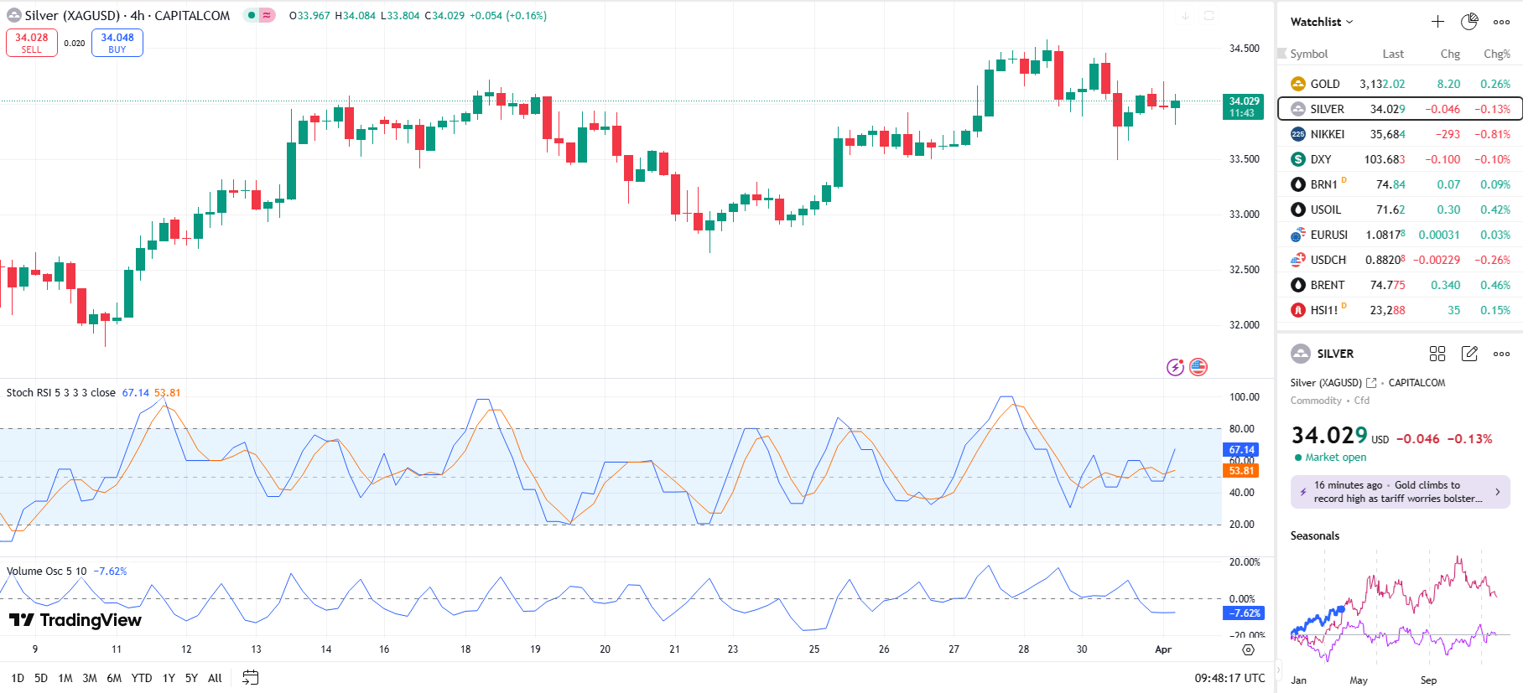The height and width of the screenshot is (693, 1528).
Task: Open the watchlist pie chart advanced view
Action: point(1469,22)
